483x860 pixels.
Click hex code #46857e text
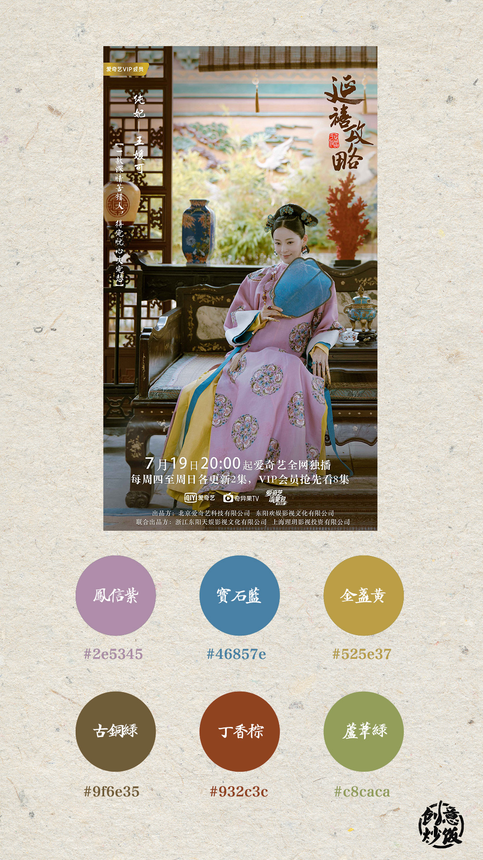tap(236, 654)
